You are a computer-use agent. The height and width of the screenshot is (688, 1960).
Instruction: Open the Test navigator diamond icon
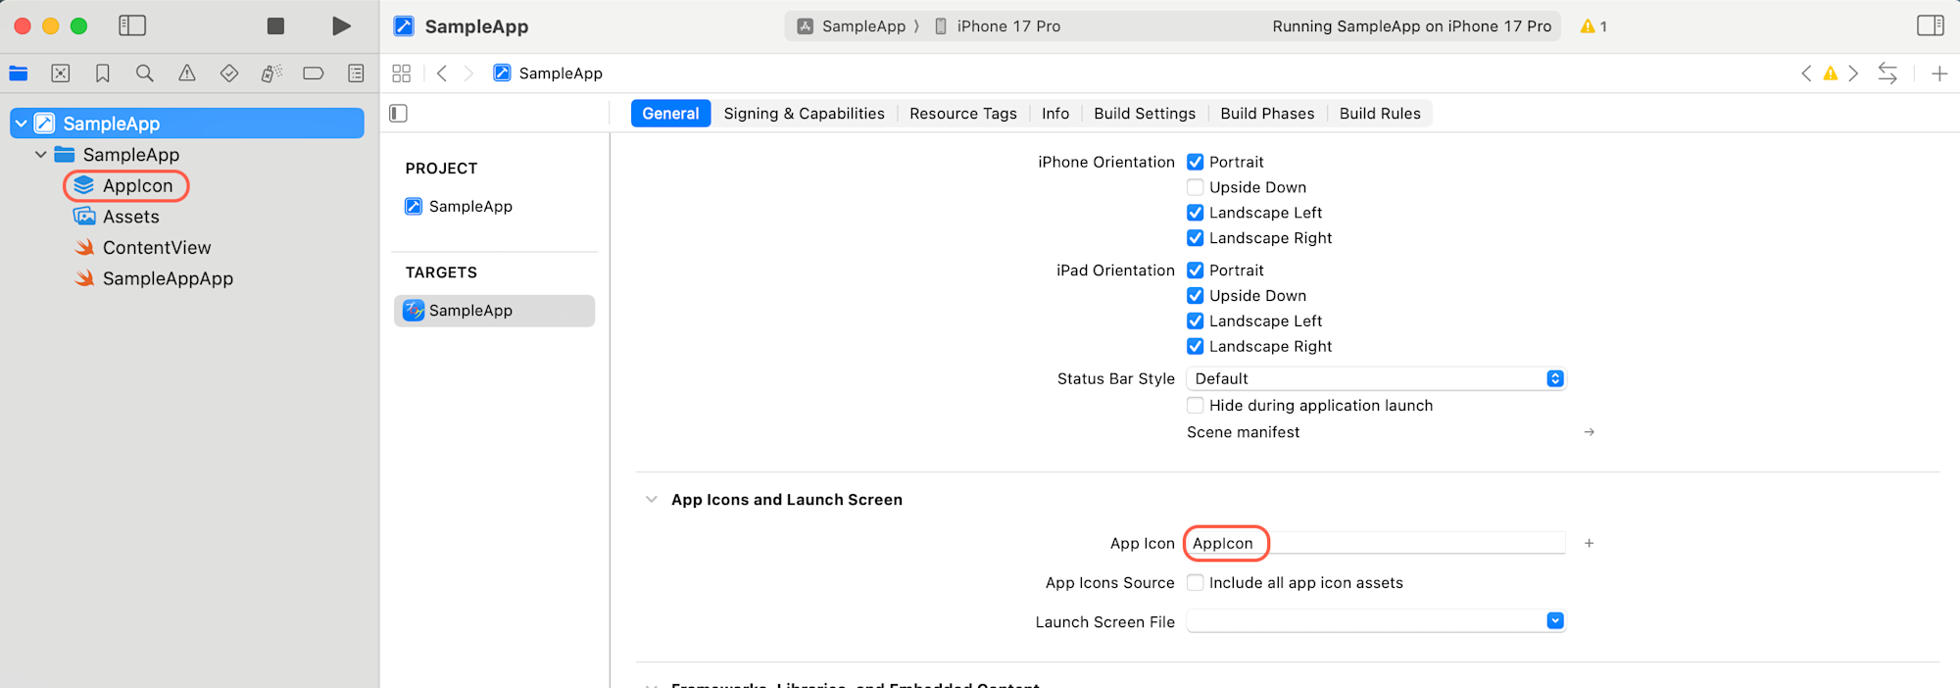pos(229,73)
